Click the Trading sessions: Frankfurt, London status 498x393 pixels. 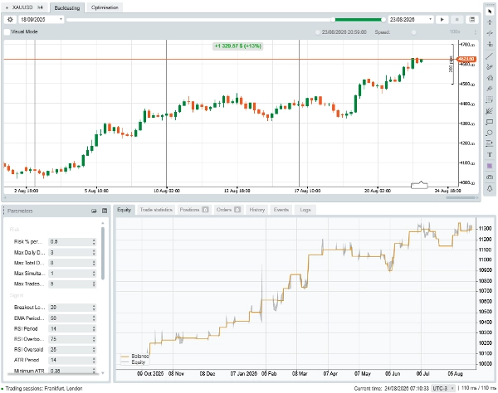44,389
